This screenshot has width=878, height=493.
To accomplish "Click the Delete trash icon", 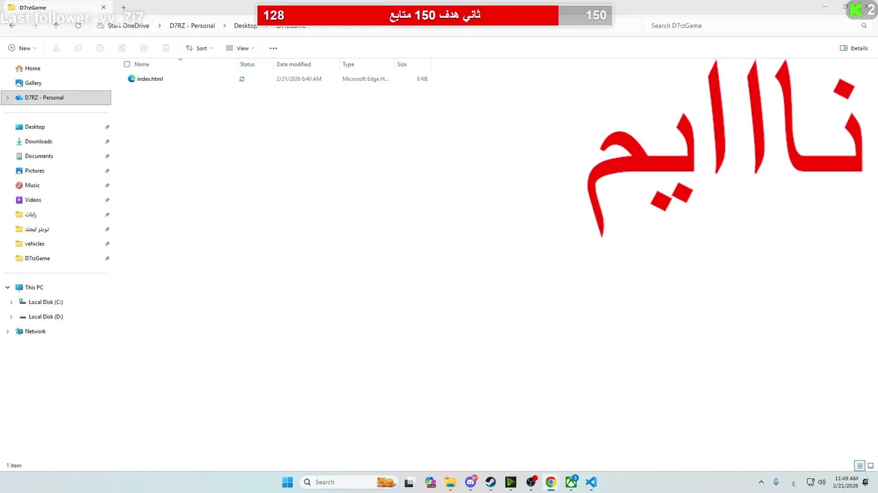I will click(166, 48).
